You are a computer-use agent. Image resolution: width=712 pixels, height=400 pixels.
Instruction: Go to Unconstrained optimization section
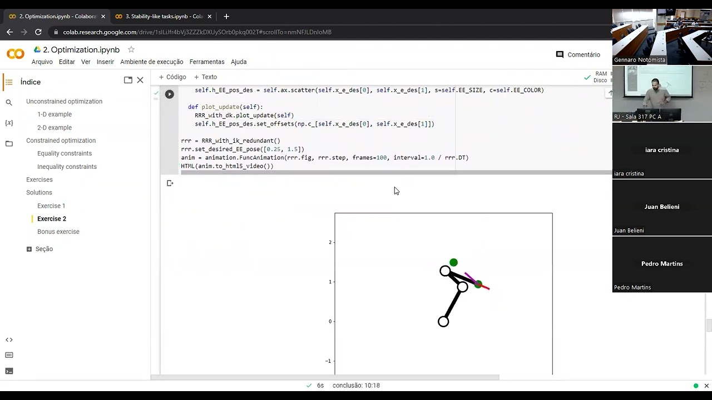64,102
